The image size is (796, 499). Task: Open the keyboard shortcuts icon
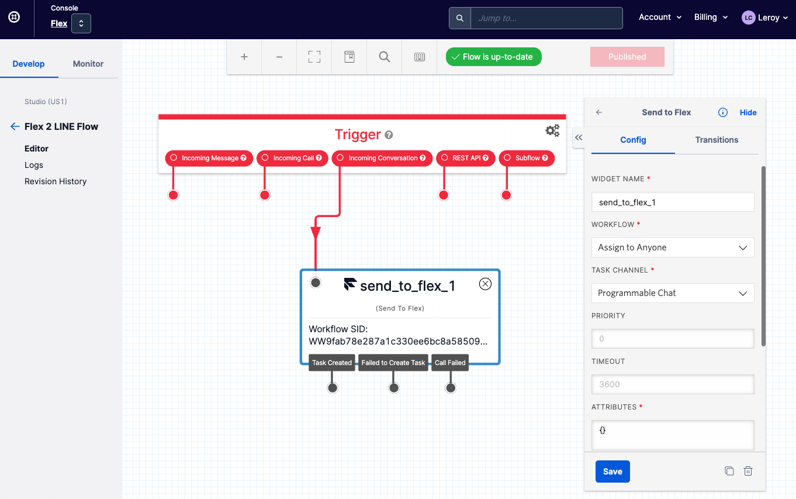coord(420,57)
